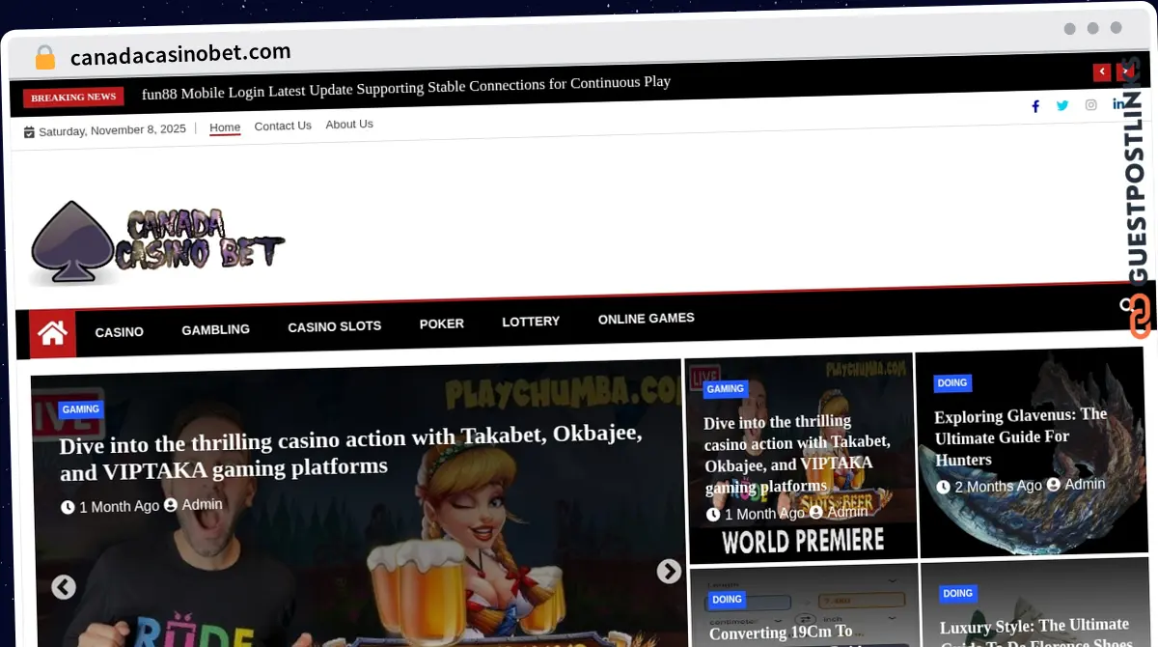Open the Casino menu item
The image size is (1158, 647).
(120, 331)
